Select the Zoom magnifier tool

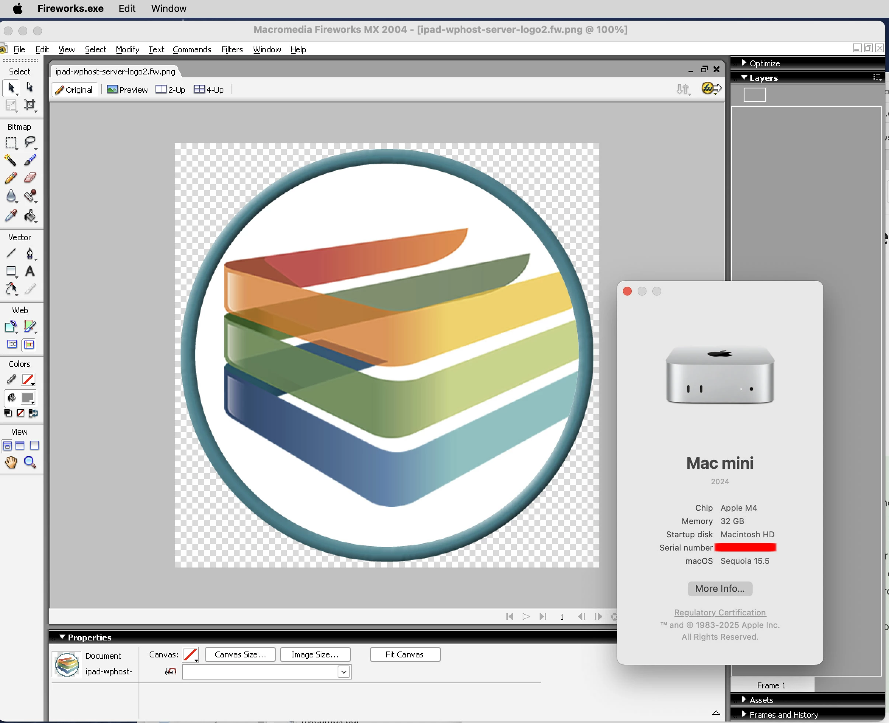(x=30, y=462)
